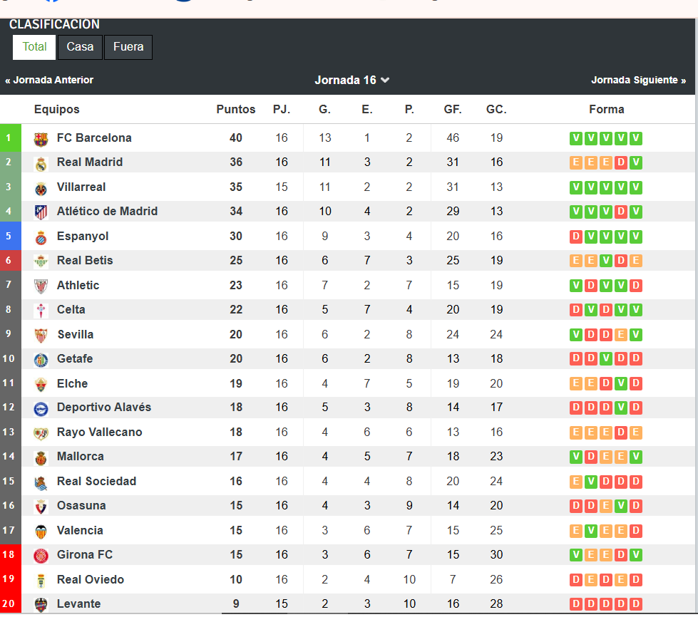Image resolution: width=698 pixels, height=622 pixels.
Task: Click the Valencia bat crest icon
Action: click(41, 532)
